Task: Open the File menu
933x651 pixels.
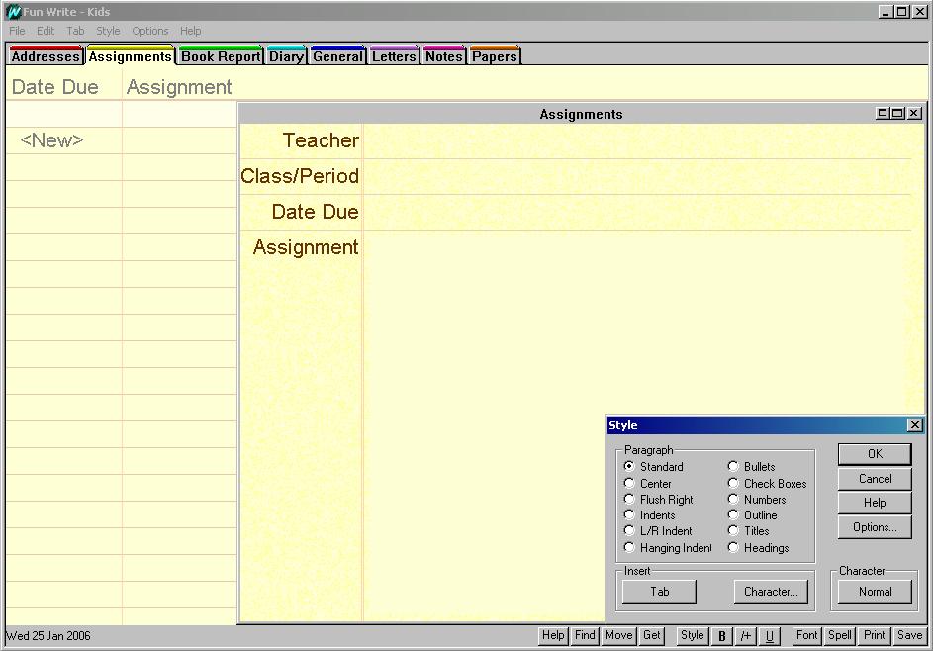Action: (17, 31)
